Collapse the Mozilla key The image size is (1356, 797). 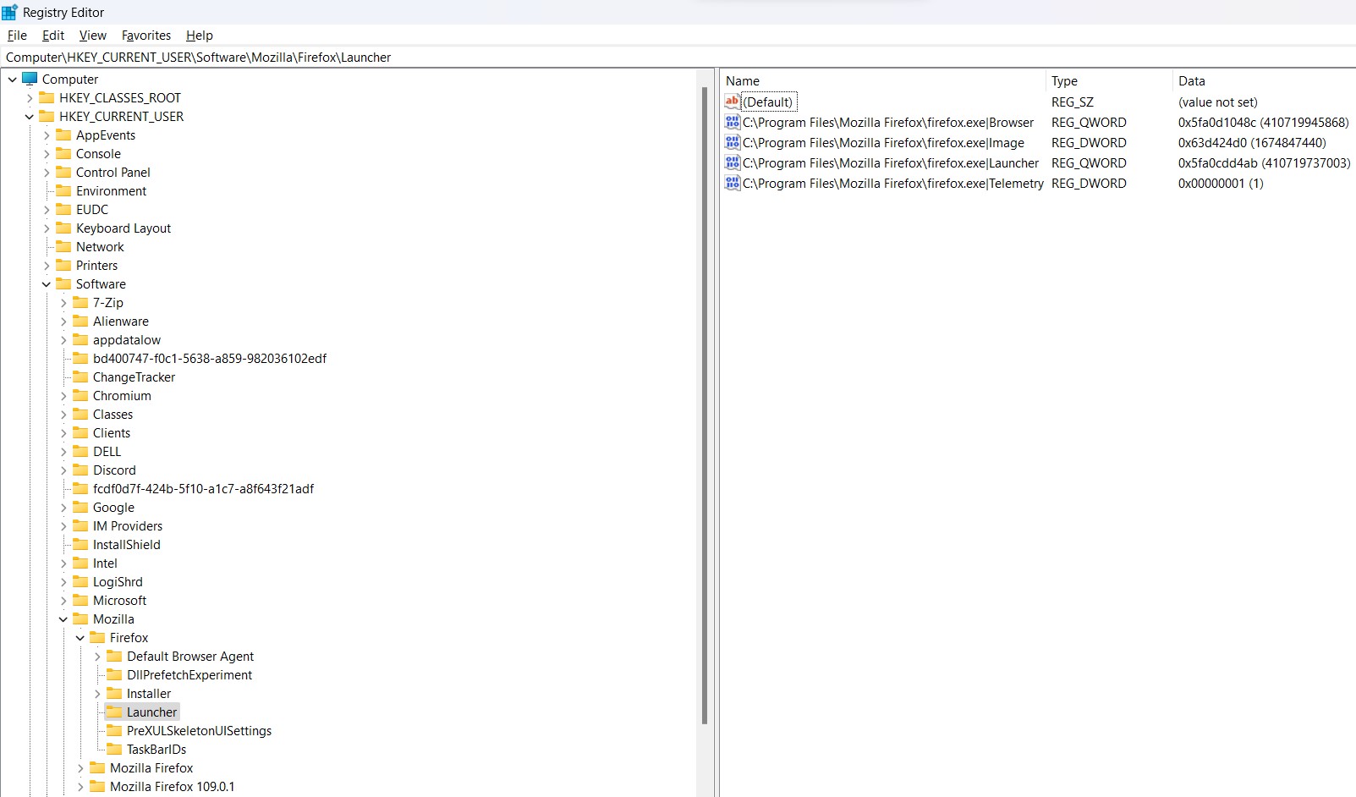point(63,619)
